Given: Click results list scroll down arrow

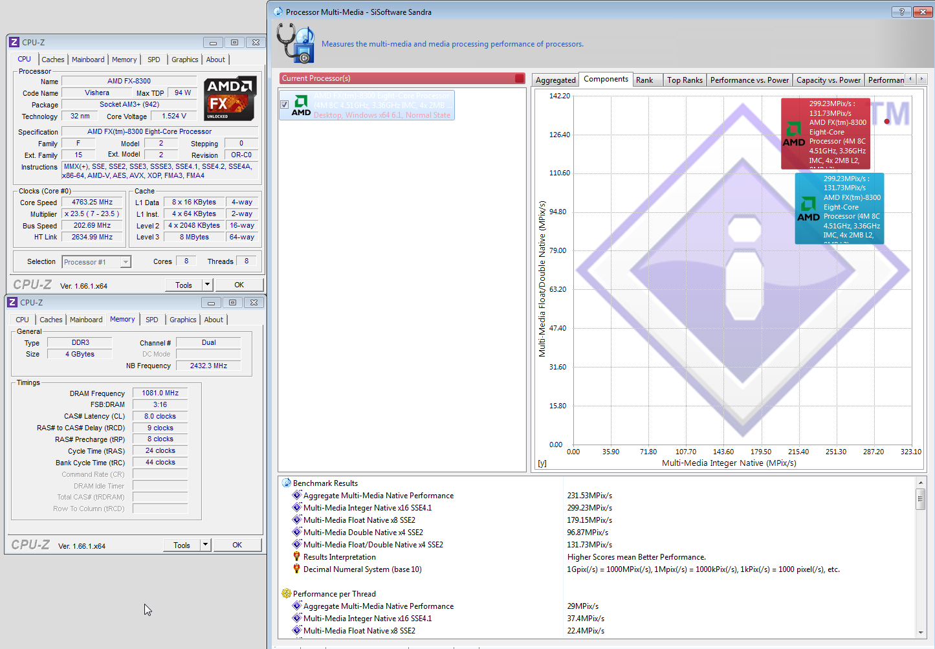Looking at the screenshot, I should point(920,632).
